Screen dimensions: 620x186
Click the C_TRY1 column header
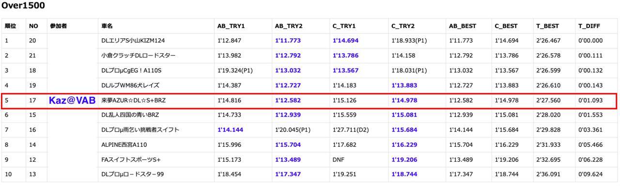pyautogui.click(x=344, y=26)
